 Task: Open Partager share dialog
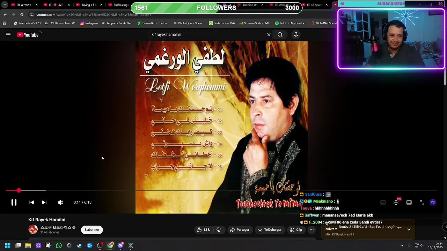[240, 230]
